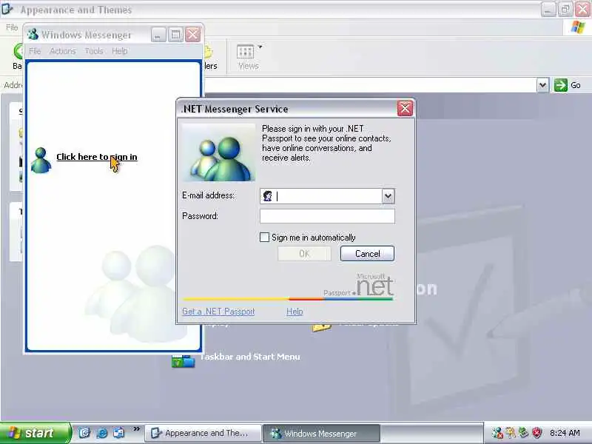Close the Windows Messenger window
Viewport: 592px width, 444px height.
193,35
